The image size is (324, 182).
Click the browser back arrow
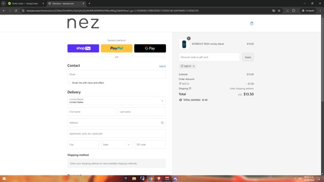click(4, 11)
